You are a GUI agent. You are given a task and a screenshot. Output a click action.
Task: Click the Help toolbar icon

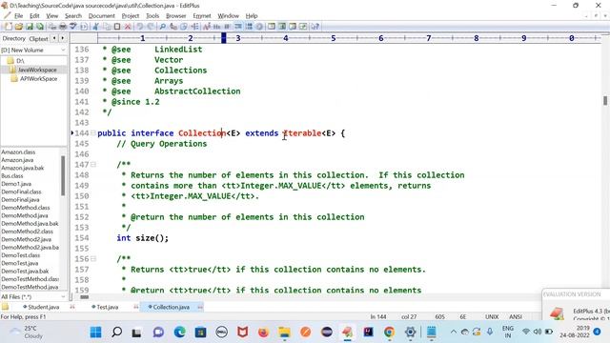[x=315, y=27]
